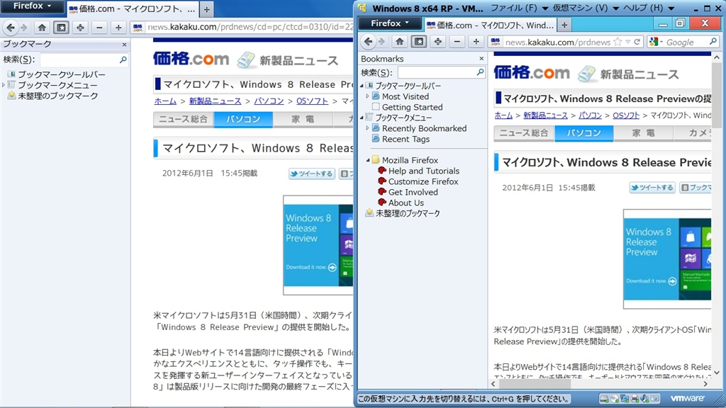
Task: Go forward in left Firefox window
Action: [x=24, y=28]
